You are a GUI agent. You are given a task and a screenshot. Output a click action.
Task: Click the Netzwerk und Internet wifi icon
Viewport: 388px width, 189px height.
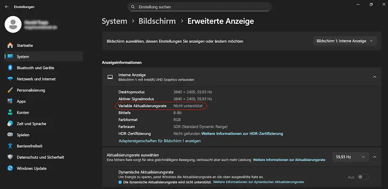pyautogui.click(x=10, y=79)
